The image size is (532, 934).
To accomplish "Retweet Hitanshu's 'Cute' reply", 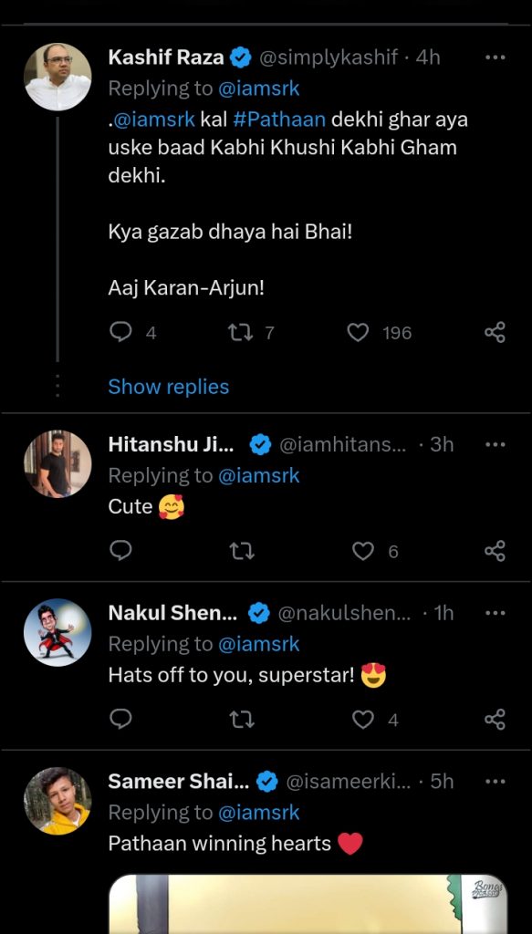I will (242, 552).
